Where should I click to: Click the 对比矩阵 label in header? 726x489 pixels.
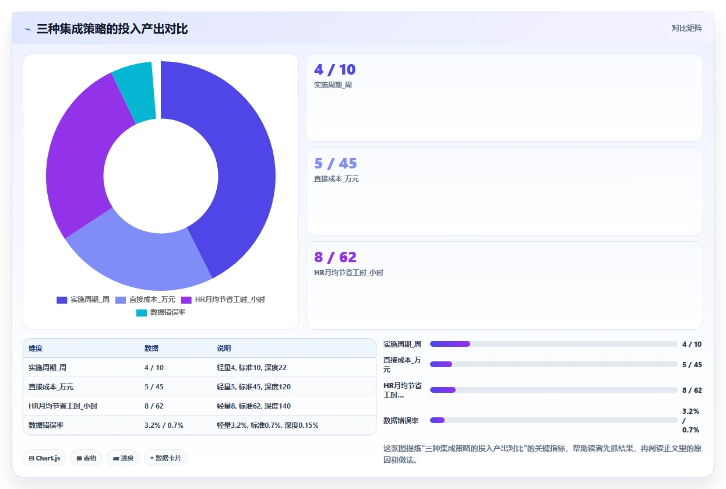tap(687, 28)
